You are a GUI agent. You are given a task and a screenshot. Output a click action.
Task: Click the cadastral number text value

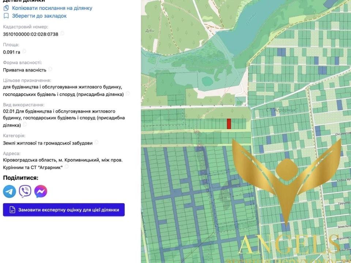click(x=31, y=34)
